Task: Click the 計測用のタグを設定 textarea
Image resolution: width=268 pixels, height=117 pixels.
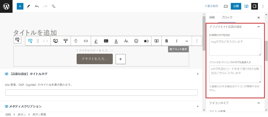Action: pyautogui.click(x=235, y=47)
